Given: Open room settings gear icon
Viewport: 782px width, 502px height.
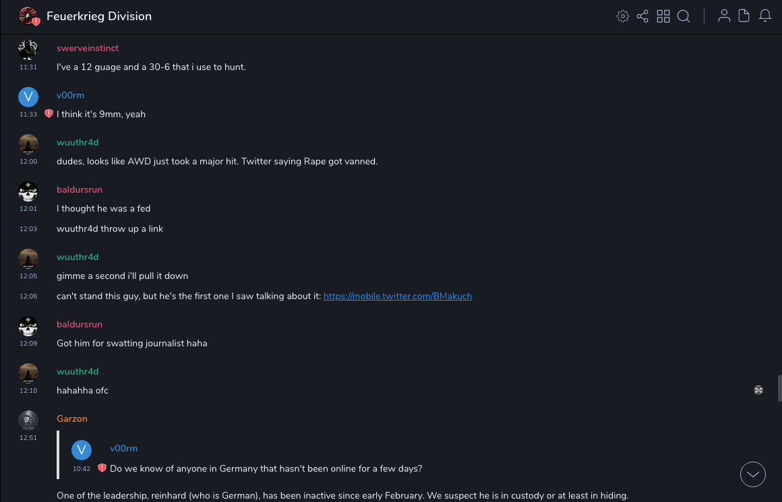Looking at the screenshot, I should click(x=623, y=16).
